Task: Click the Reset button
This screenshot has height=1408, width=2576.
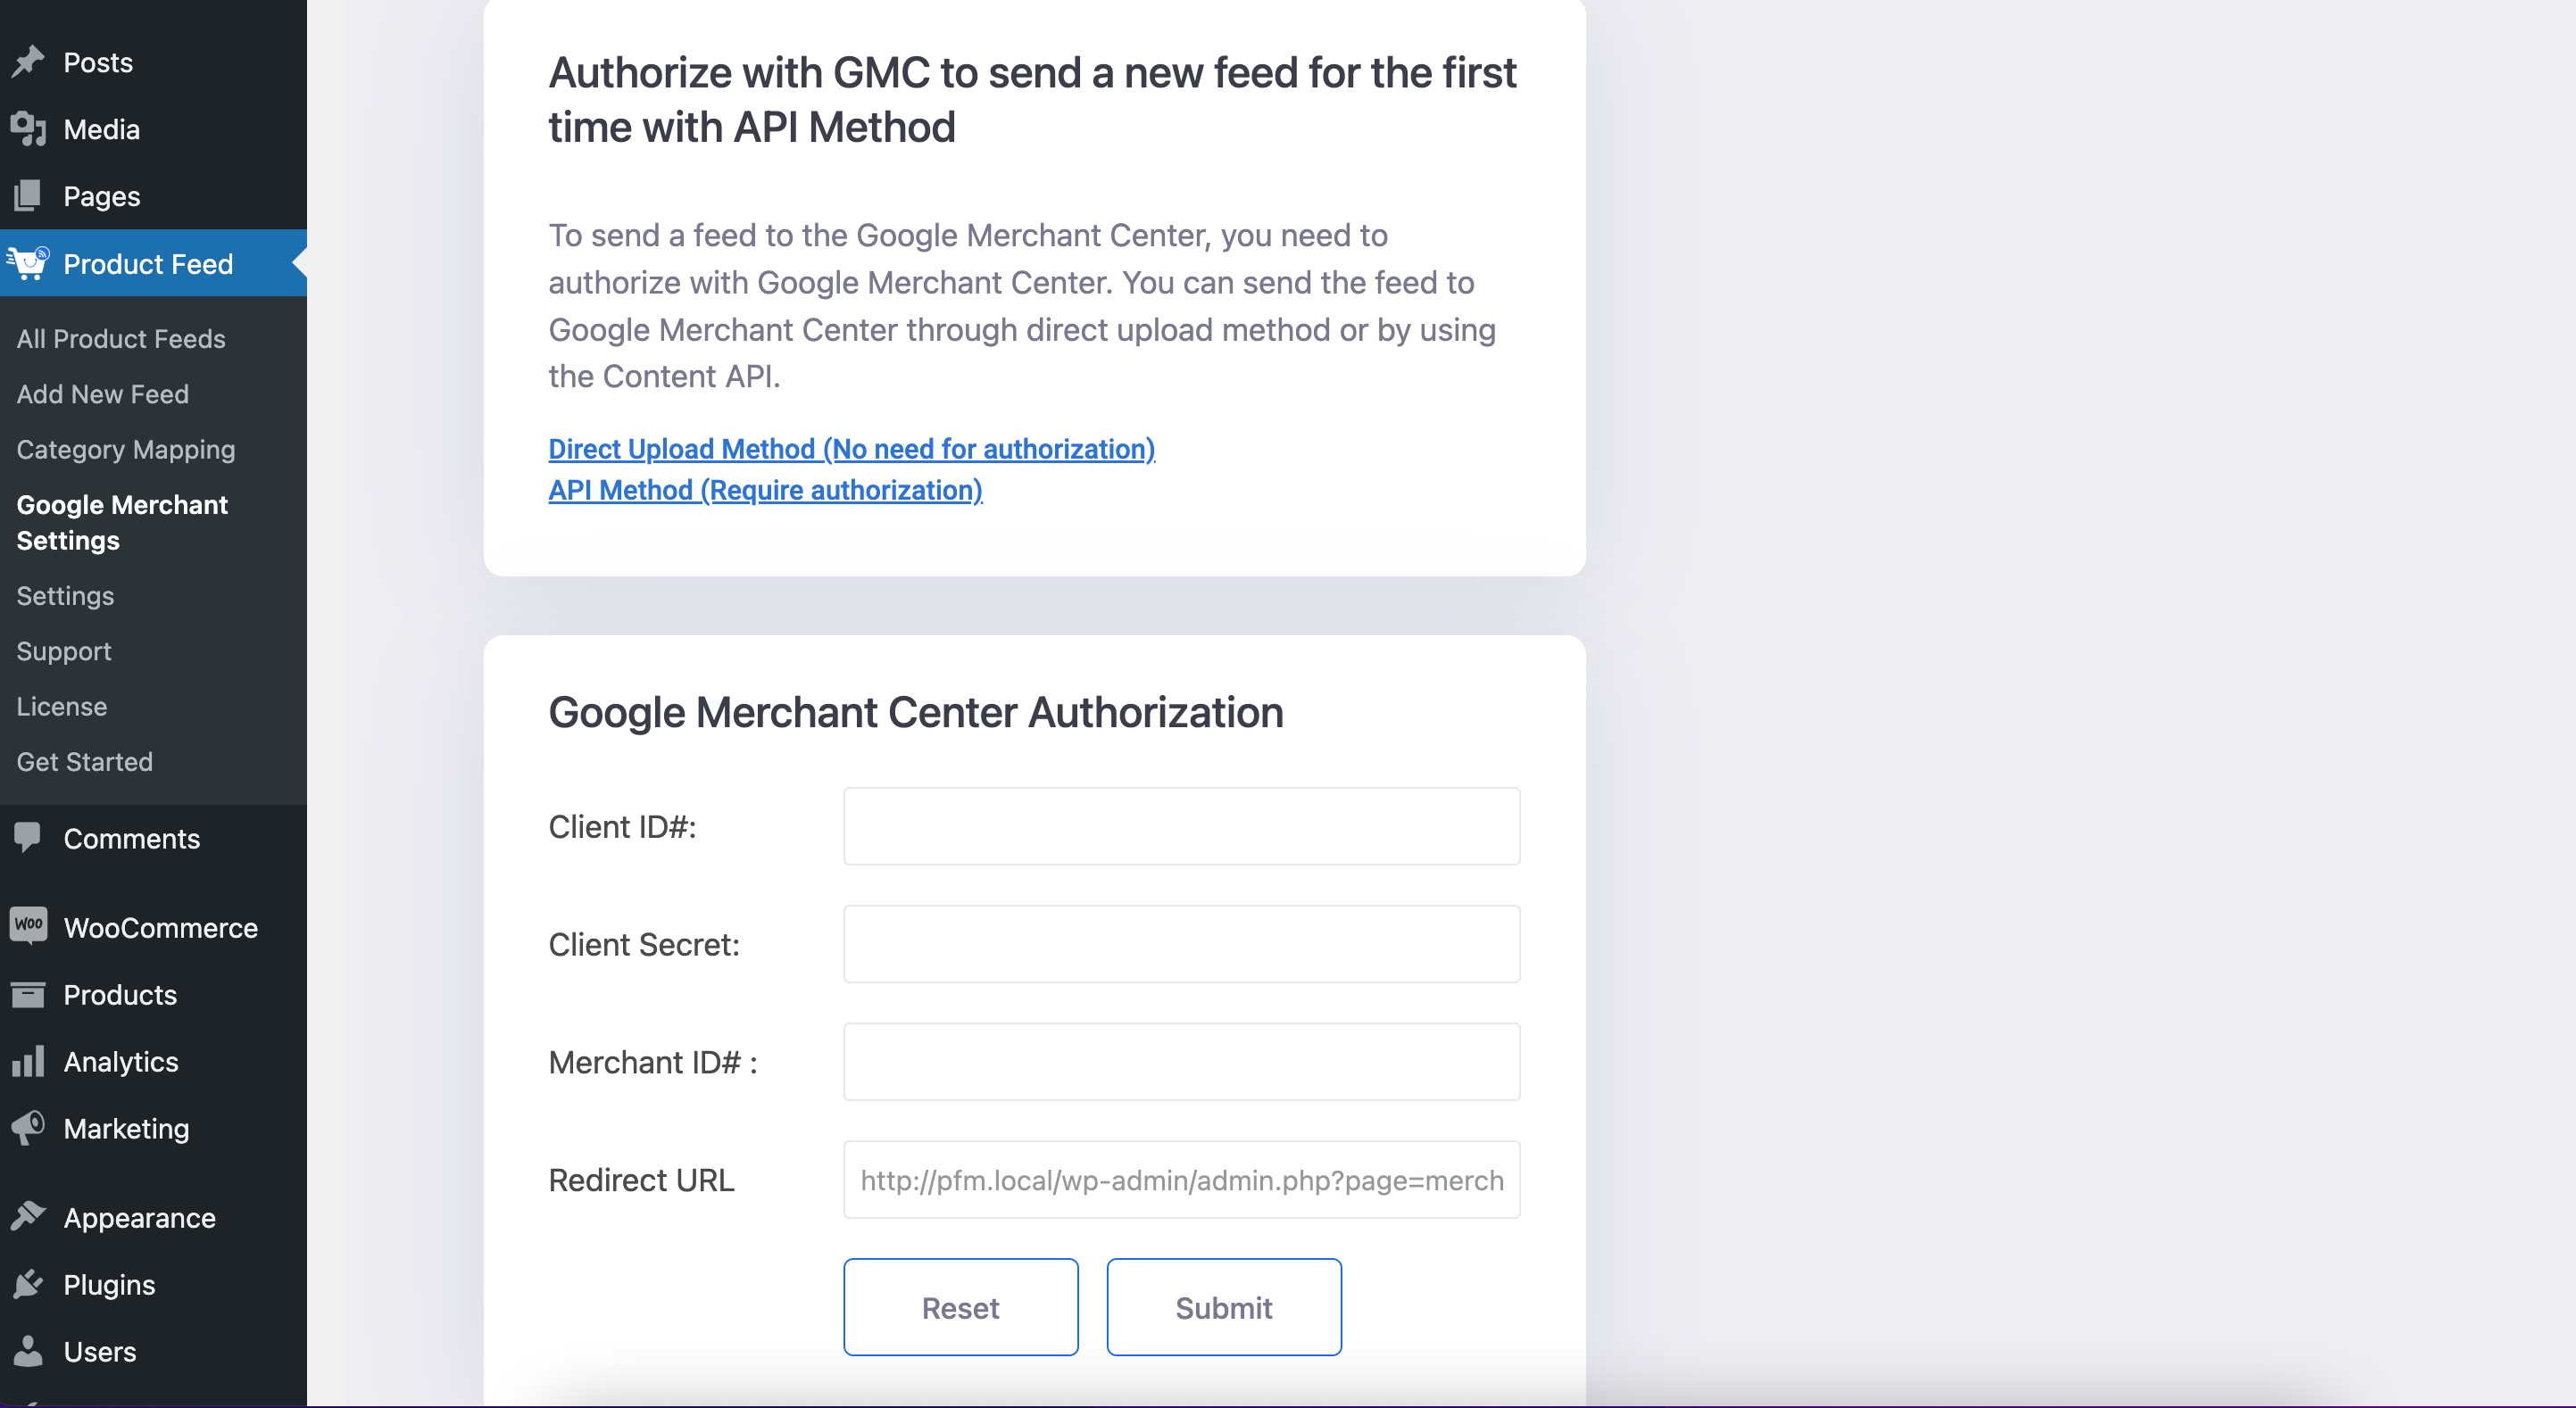Action: (961, 1307)
